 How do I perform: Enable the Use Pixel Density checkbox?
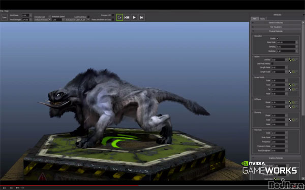pyautogui.click(x=272, y=64)
